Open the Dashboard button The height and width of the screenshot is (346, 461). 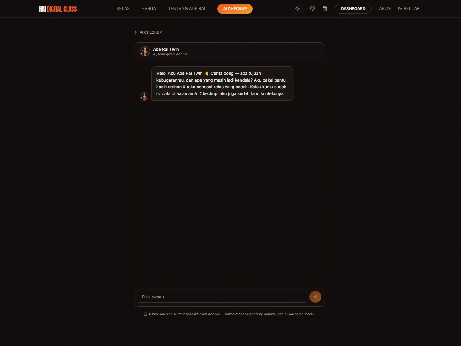[x=353, y=9]
